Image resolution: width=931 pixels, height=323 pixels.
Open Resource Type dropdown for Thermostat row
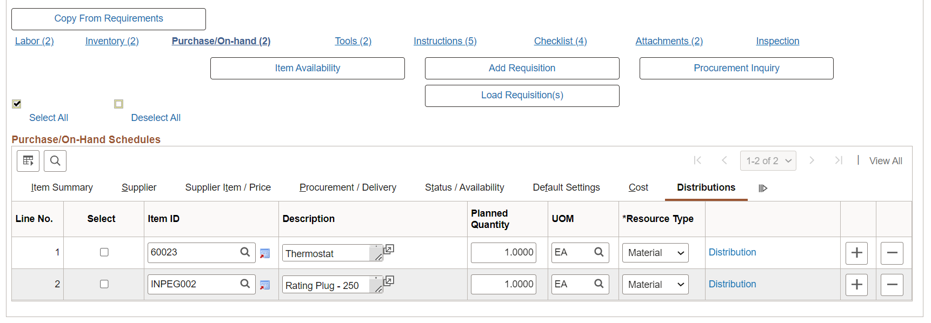tap(655, 253)
